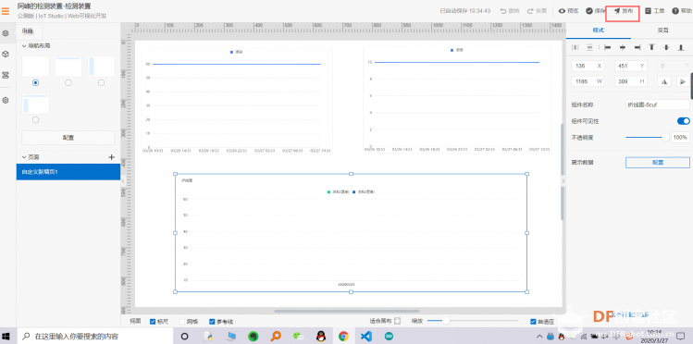The height and width of the screenshot is (344, 693).
Task: Open the settings hexagon sidebar icon
Action: pyautogui.click(x=6, y=100)
